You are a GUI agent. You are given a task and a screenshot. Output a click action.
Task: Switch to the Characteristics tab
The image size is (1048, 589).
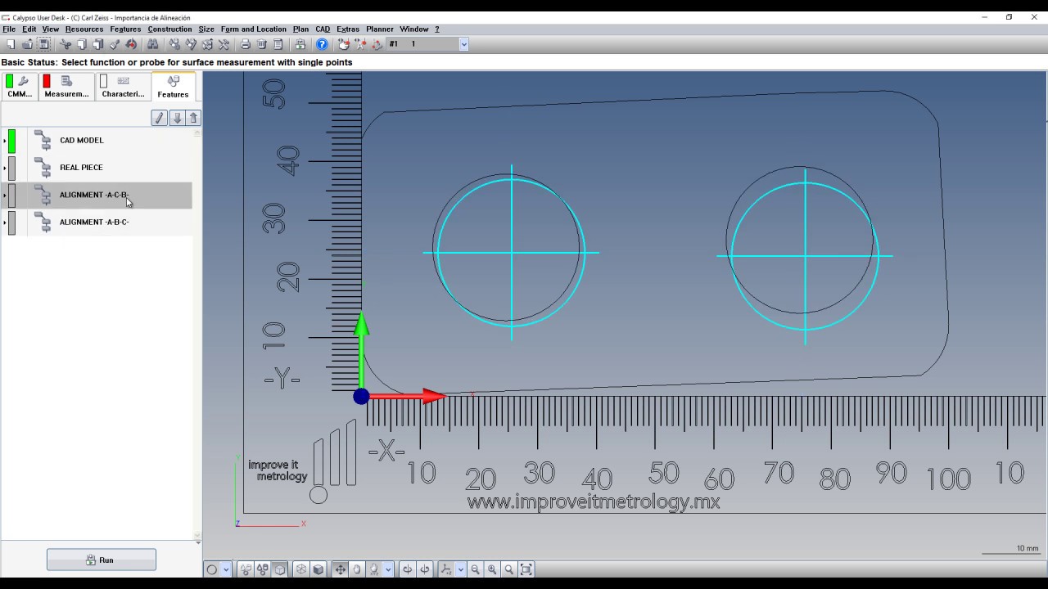[x=123, y=87]
